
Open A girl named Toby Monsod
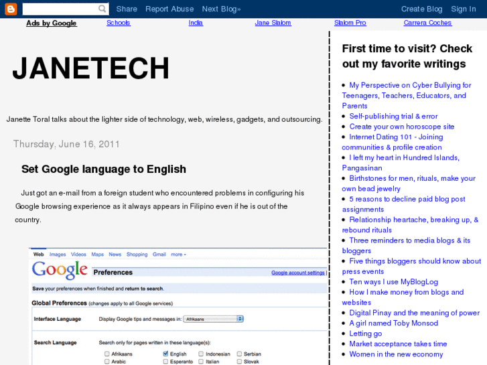click(x=393, y=323)
